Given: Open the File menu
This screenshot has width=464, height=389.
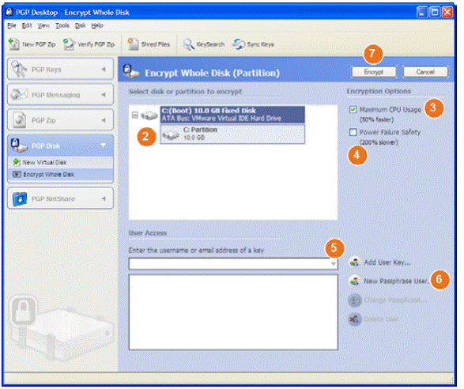Looking at the screenshot, I should (x=12, y=26).
